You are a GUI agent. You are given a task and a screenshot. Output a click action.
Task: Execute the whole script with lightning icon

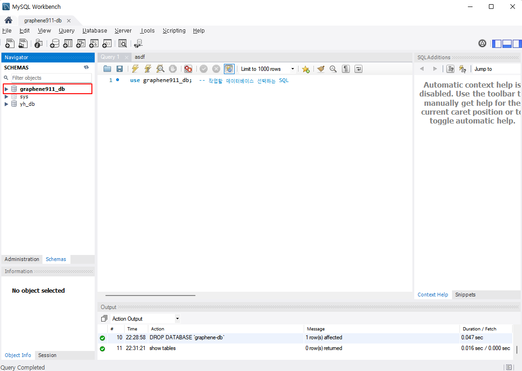(135, 69)
